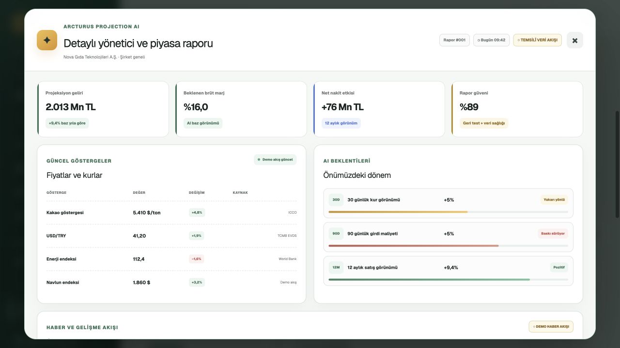
Task: Select the Net nakit etkisi +76 Mn TL value
Action: click(342, 107)
